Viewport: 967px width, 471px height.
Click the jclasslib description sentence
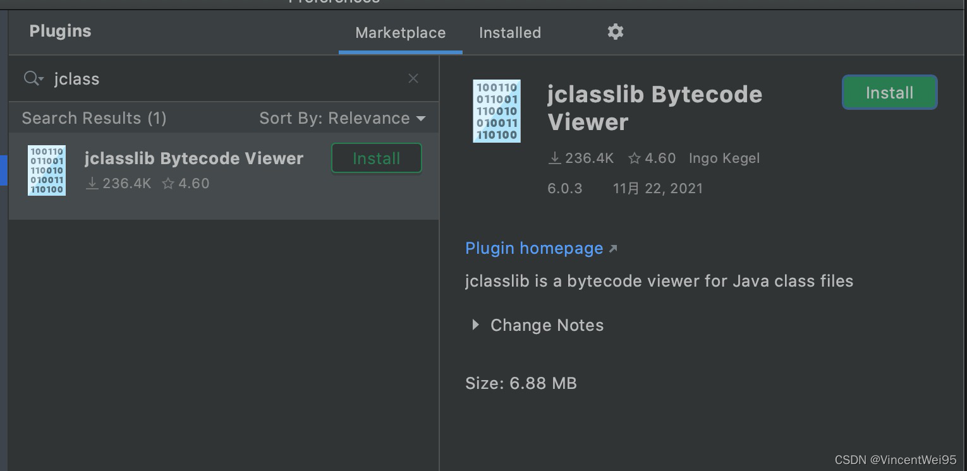pyautogui.click(x=659, y=281)
